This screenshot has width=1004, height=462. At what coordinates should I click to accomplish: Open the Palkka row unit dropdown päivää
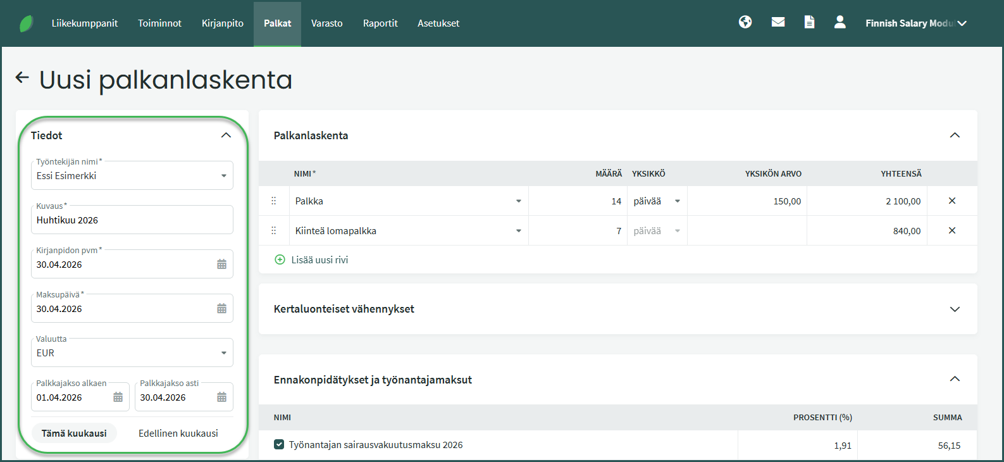click(677, 201)
